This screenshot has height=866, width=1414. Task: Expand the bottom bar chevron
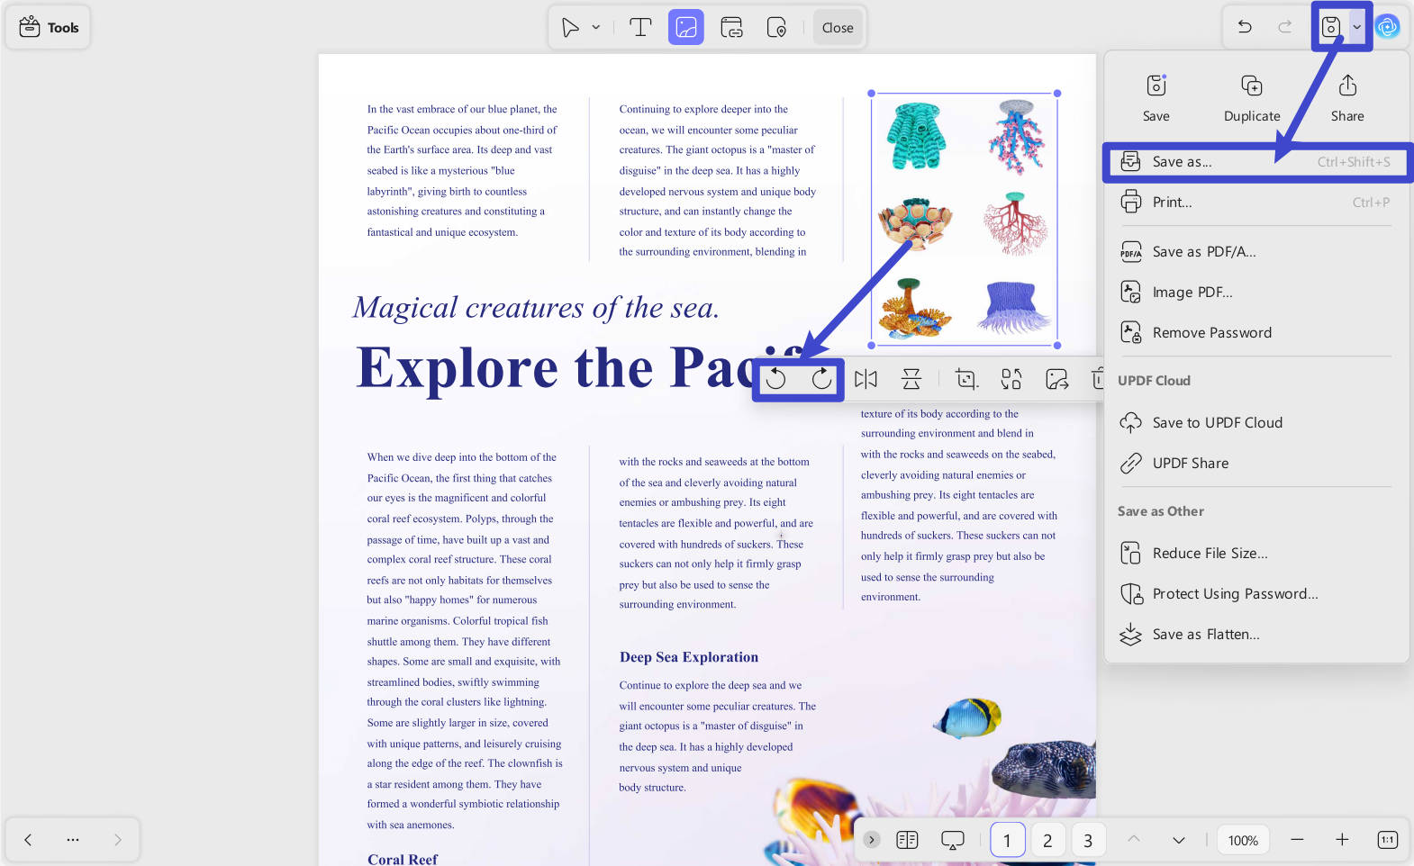click(x=871, y=840)
